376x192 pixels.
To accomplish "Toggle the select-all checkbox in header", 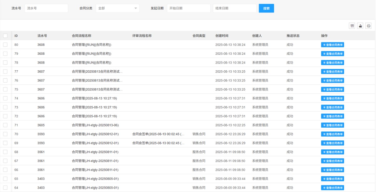I will [5, 36].
